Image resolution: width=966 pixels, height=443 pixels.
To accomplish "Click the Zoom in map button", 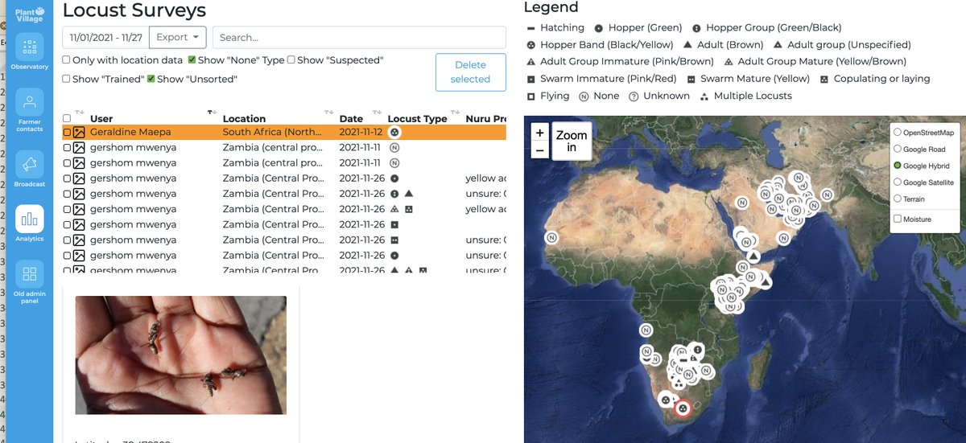I will [572, 141].
